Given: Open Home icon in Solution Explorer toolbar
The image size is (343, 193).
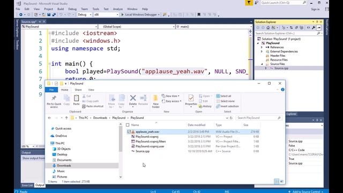Looking at the screenshot, I should (x=268, y=28).
